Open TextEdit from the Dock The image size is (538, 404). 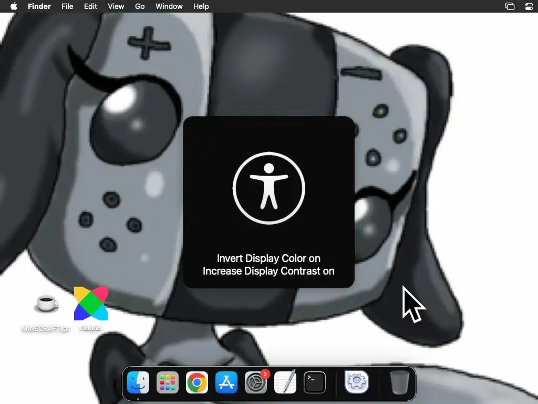coord(285,382)
